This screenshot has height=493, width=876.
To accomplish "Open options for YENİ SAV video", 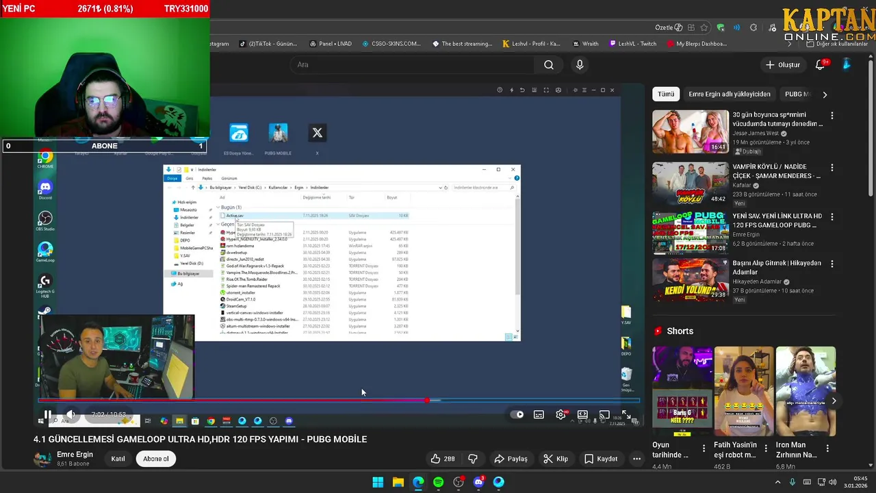I will click(x=832, y=216).
